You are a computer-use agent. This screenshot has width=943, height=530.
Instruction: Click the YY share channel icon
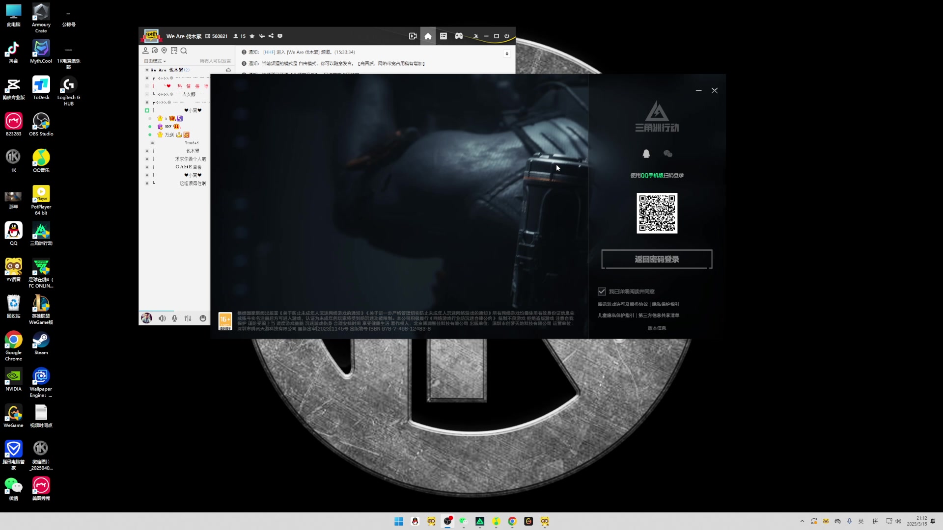[271, 36]
